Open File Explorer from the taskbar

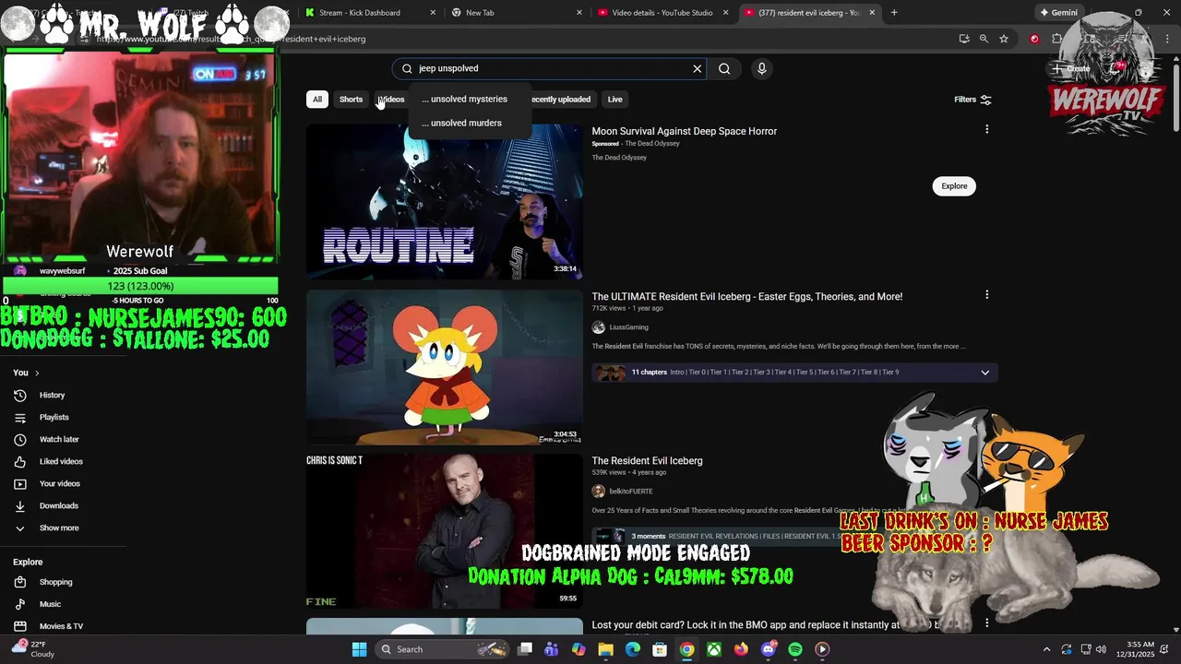coord(605,649)
